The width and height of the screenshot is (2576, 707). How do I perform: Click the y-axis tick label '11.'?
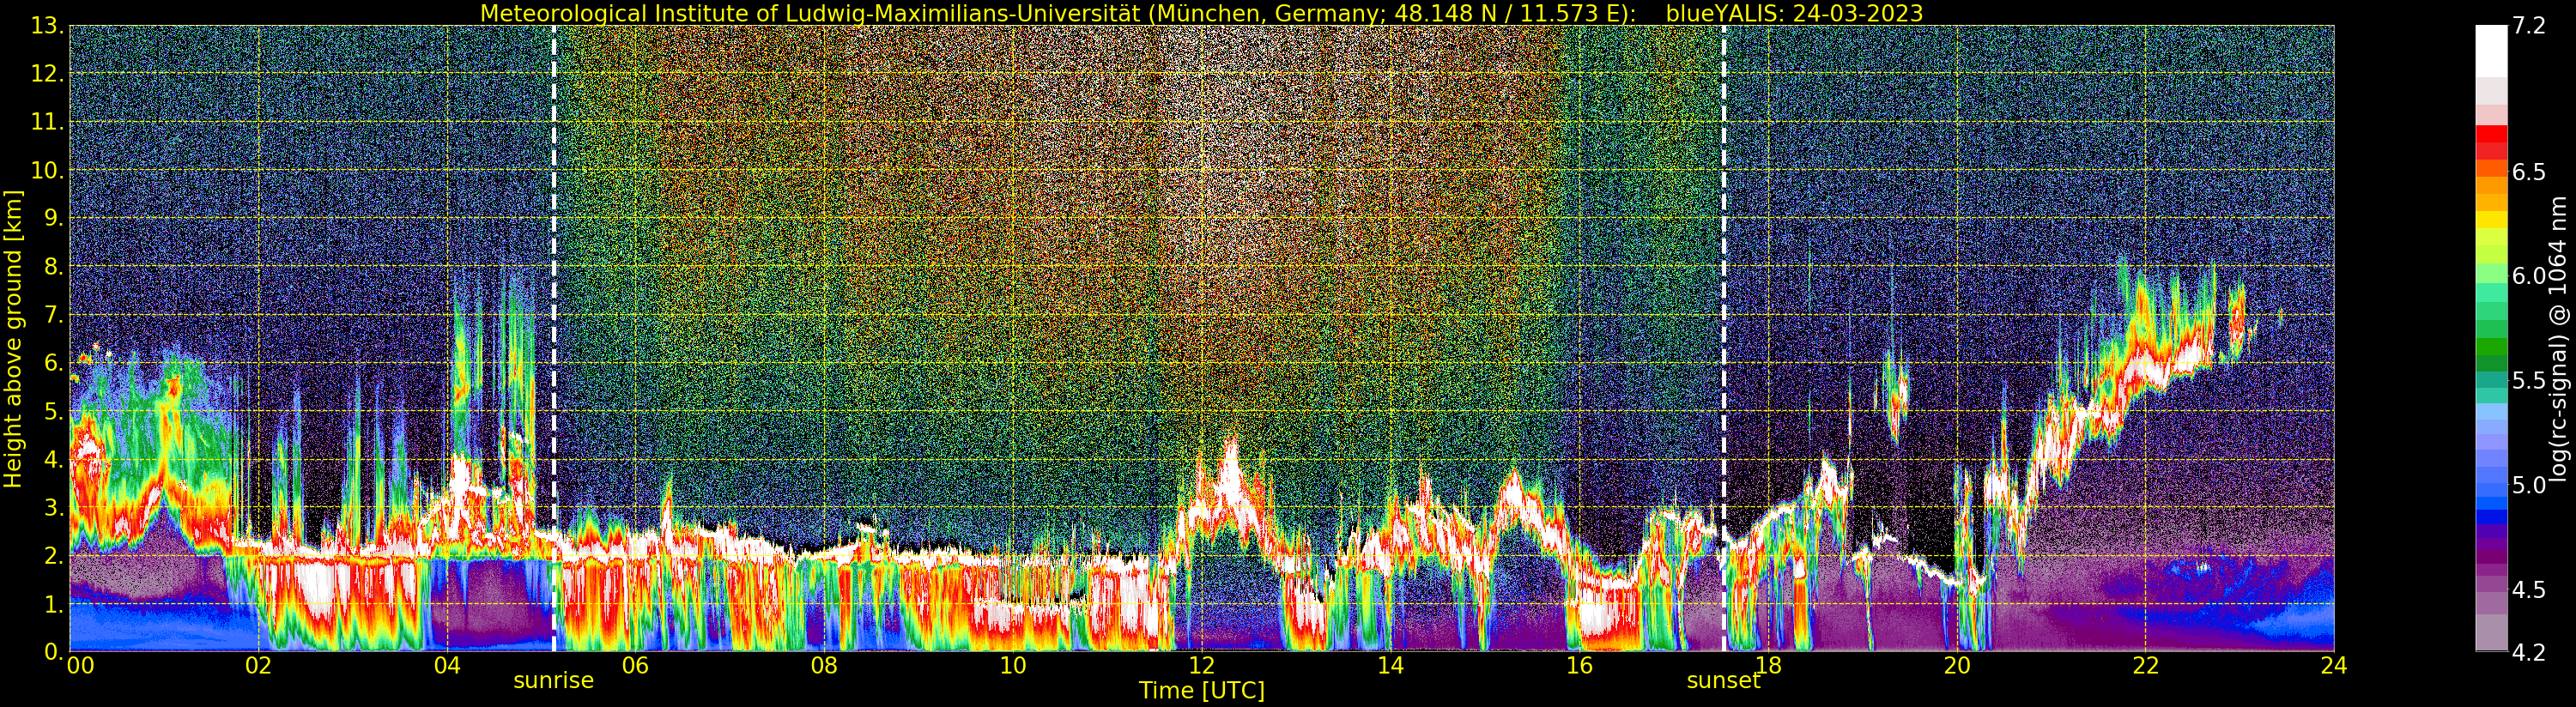(48, 122)
